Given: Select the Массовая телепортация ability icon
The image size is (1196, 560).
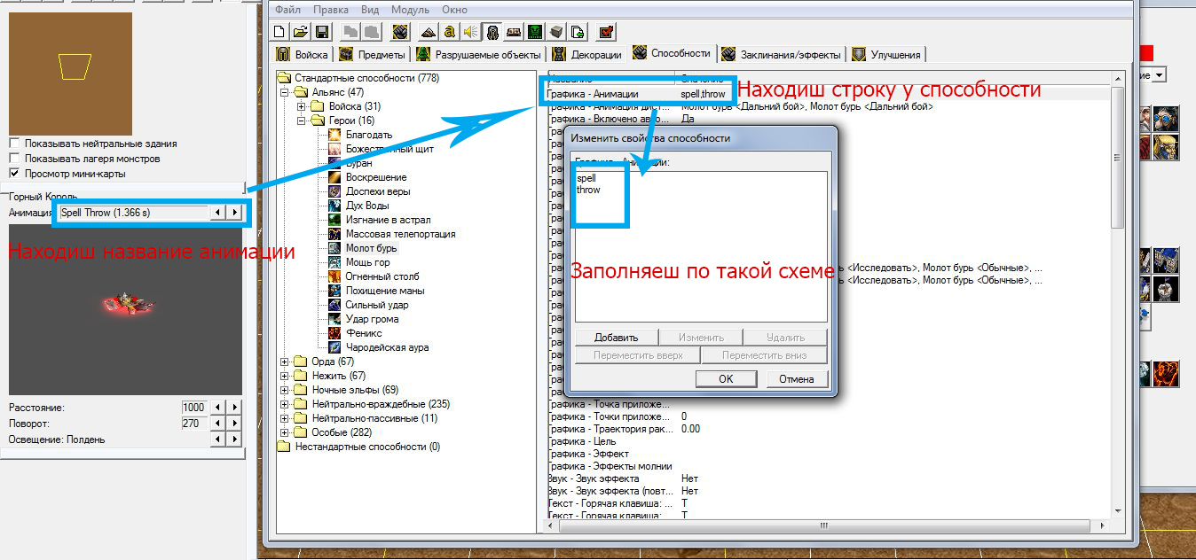Looking at the screenshot, I should pos(334,234).
